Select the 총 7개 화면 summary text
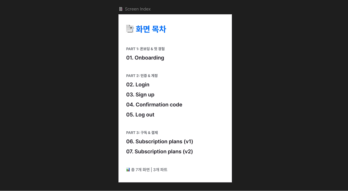348x191 pixels. point(140,170)
